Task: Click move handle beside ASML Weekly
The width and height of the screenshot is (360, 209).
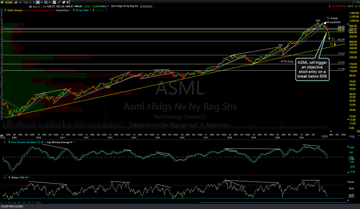Action: (5, 10)
